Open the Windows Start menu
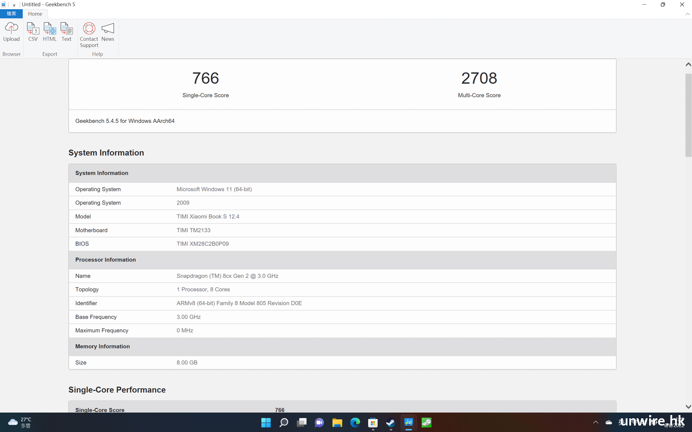Viewport: 692px width, 432px height. tap(266, 422)
